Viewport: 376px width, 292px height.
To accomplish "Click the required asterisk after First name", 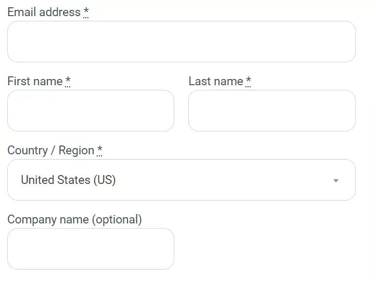I will point(68,81).
